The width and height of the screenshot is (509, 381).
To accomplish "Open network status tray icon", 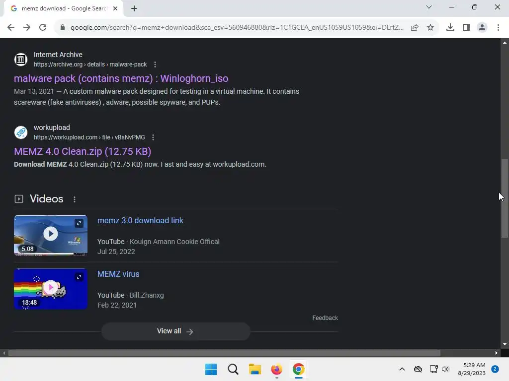I will [x=433, y=369].
